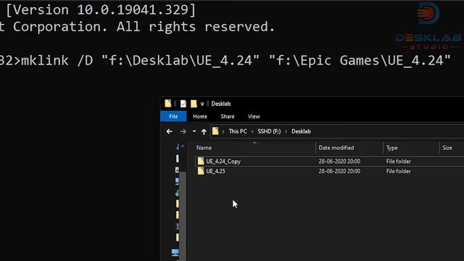The height and width of the screenshot is (261, 464).
Task: Click SSHD (F:) in the address breadcrumb
Action: [x=269, y=131]
